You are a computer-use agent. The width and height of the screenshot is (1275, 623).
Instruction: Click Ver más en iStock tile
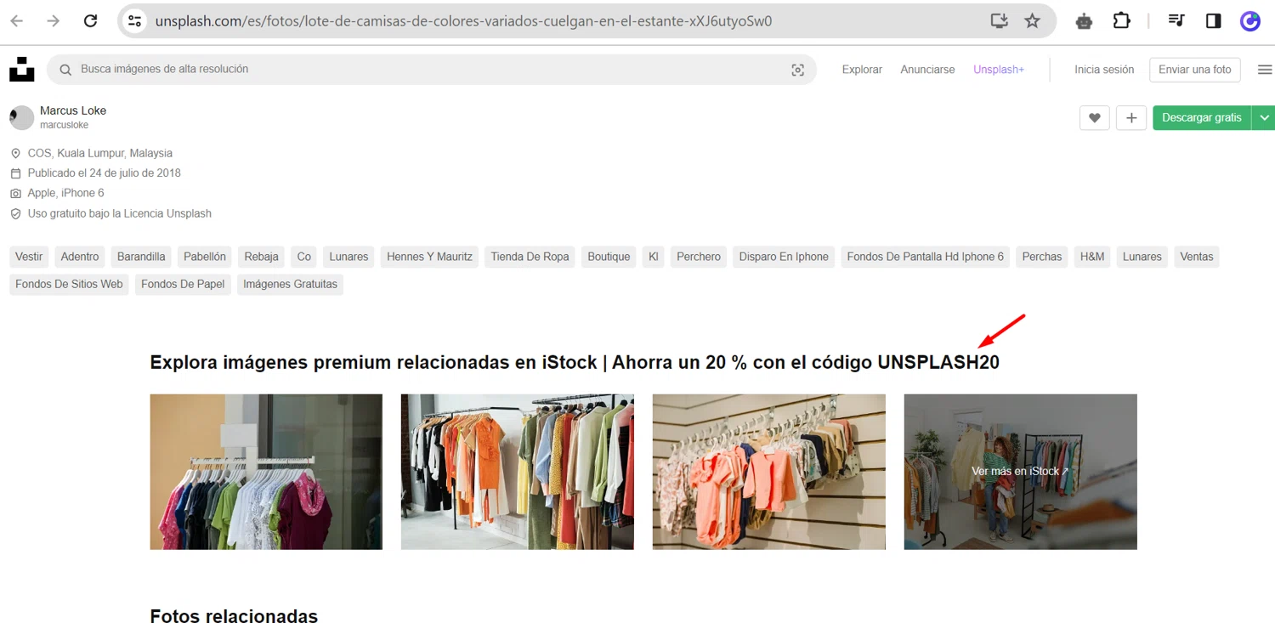[x=1021, y=472]
